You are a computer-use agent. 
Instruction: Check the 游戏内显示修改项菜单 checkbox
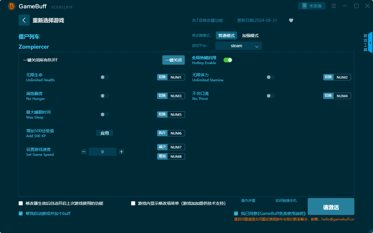pyautogui.click(x=133, y=203)
